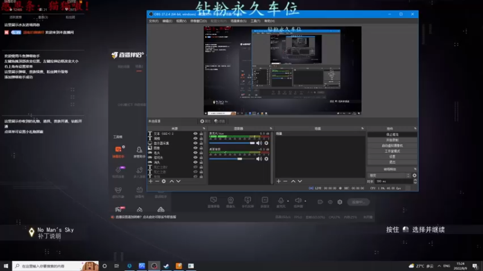Toggle visibility of the second text source
This screenshot has height=271, width=483.
click(195, 139)
